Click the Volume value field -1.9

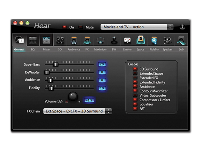(x=89, y=100)
